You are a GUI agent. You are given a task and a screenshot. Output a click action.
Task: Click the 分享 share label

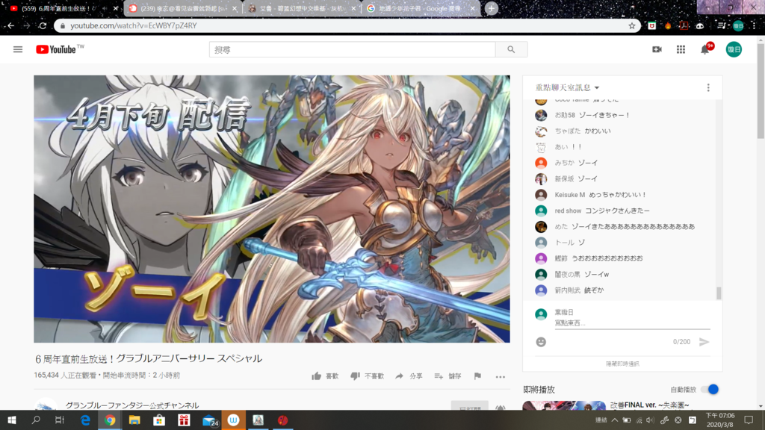416,376
